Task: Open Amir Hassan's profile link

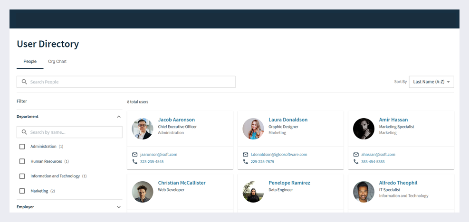Action: tap(393, 120)
